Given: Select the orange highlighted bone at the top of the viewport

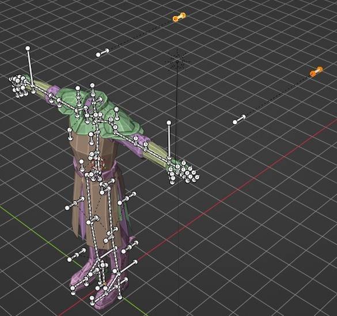Looking at the screenshot, I should coord(179,17).
